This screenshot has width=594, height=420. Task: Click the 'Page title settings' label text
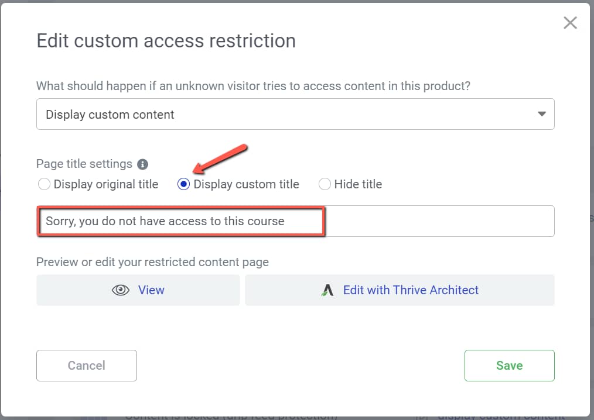click(84, 164)
